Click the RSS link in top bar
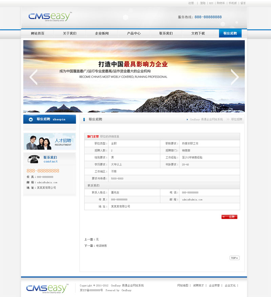This screenshot has width=271, height=297. point(211,3)
